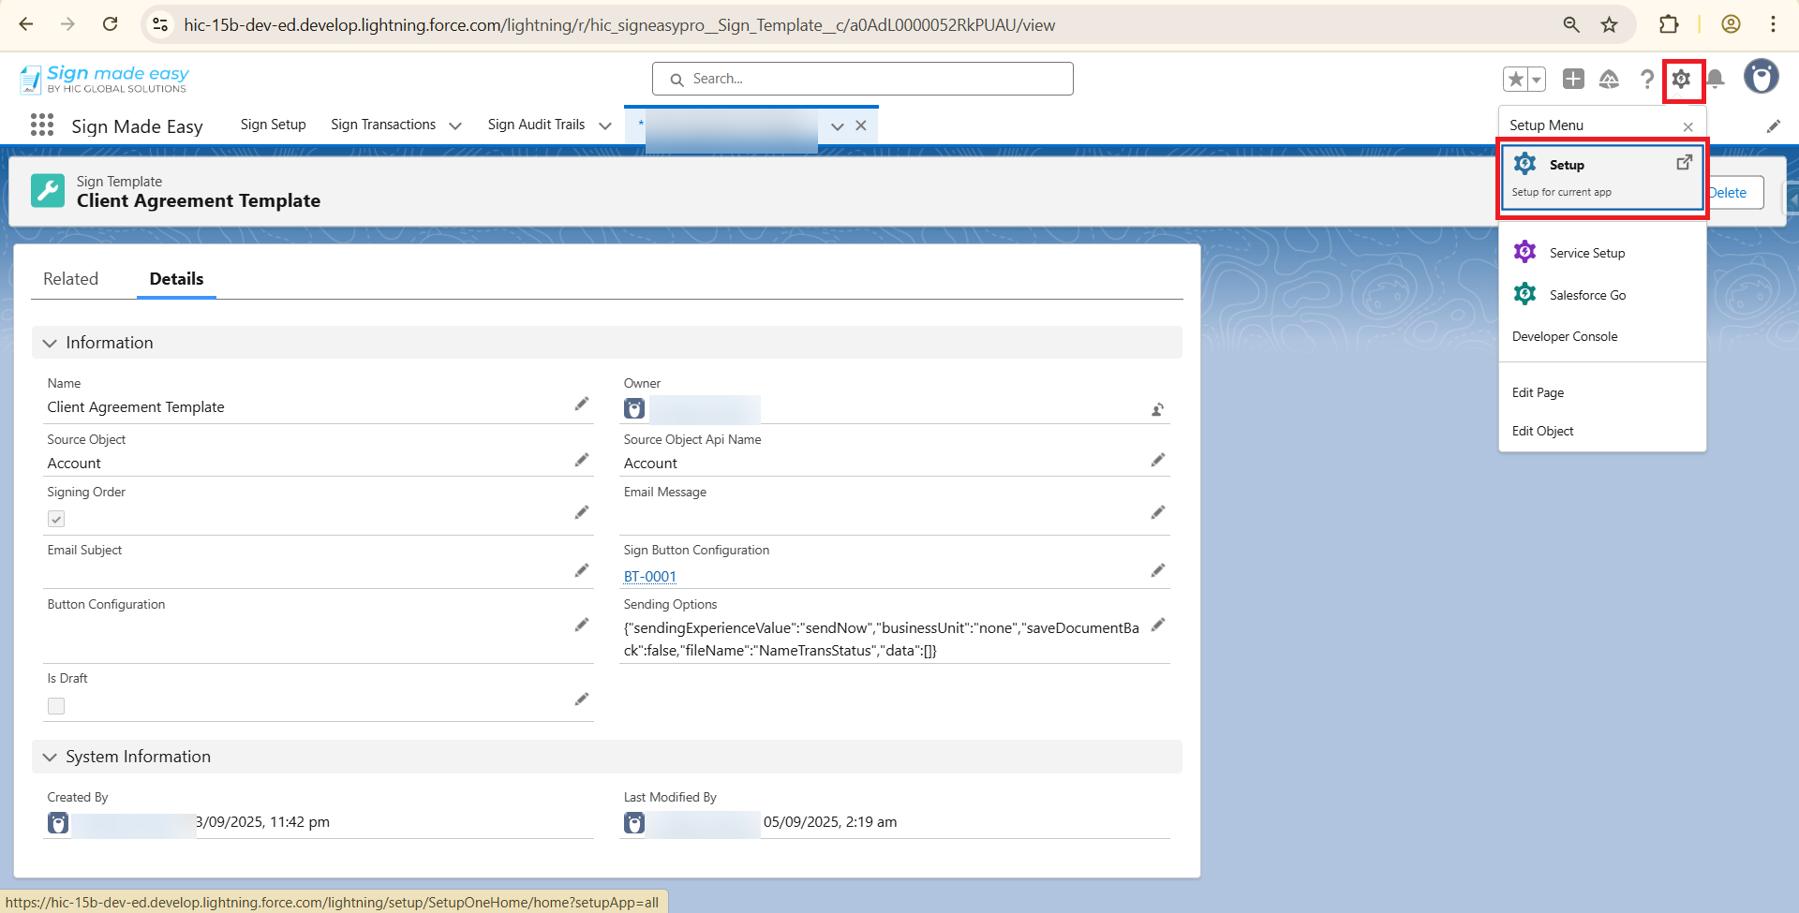Open Developer Console
The height and width of the screenshot is (913, 1799).
click(x=1565, y=337)
